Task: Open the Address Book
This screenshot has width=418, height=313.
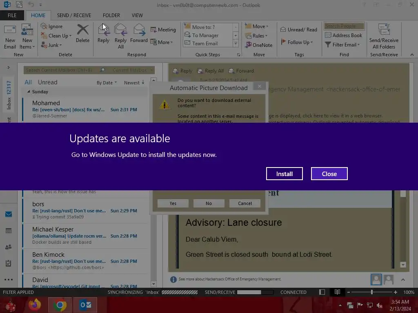Action: click(x=344, y=35)
